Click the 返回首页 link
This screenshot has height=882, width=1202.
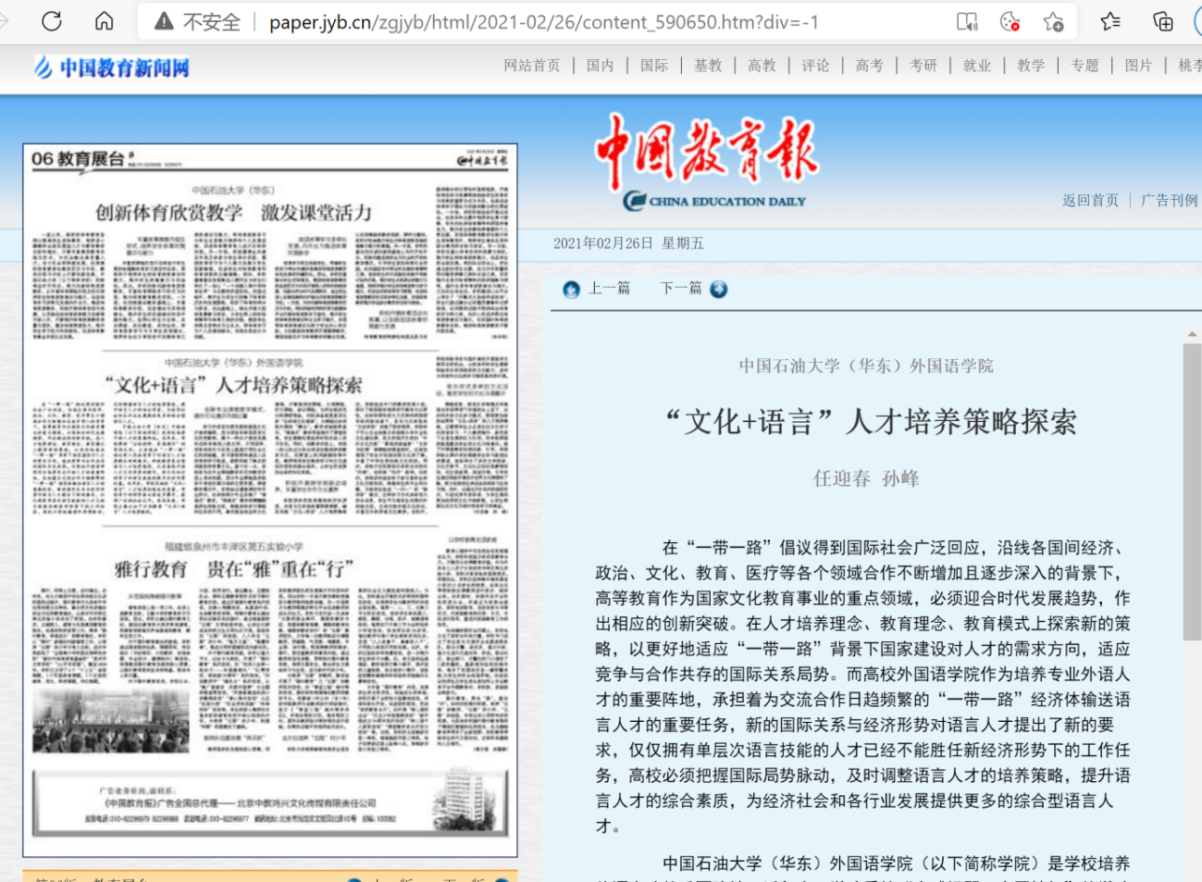1090,200
